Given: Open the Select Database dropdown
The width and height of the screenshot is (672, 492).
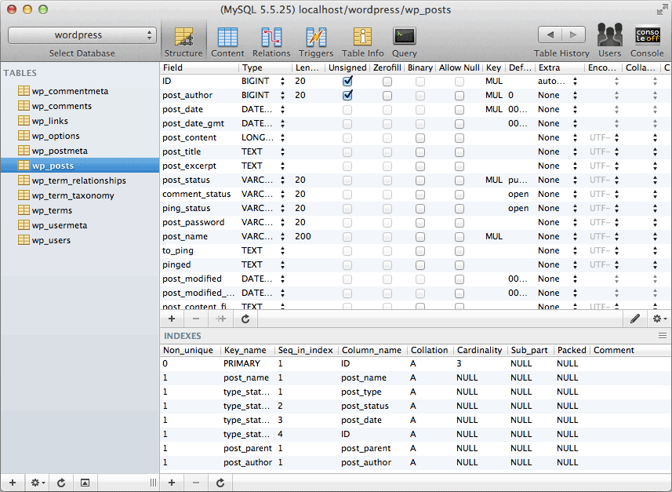Looking at the screenshot, I should (82, 35).
